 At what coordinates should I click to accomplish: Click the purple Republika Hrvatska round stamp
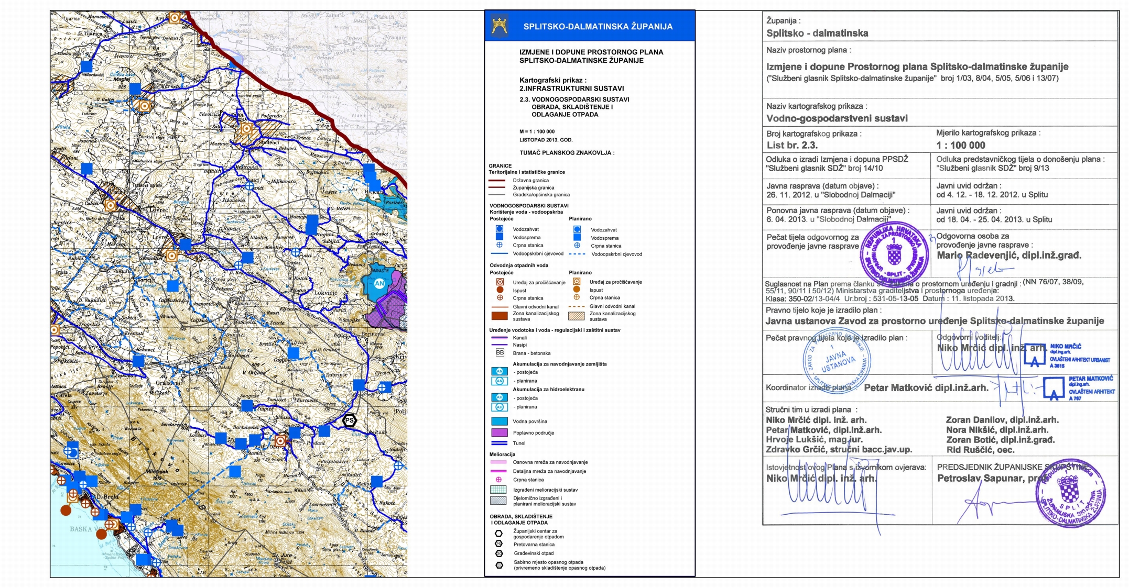click(894, 254)
